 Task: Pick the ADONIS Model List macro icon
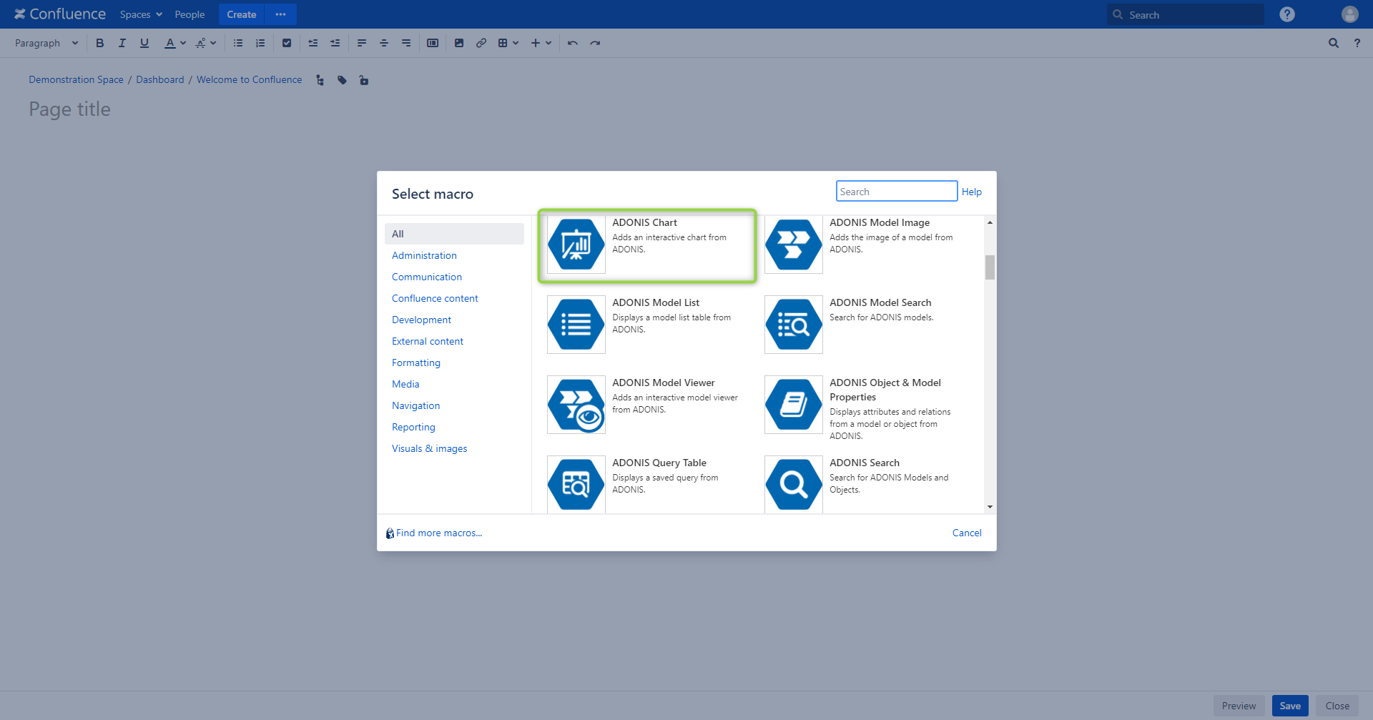coord(576,325)
